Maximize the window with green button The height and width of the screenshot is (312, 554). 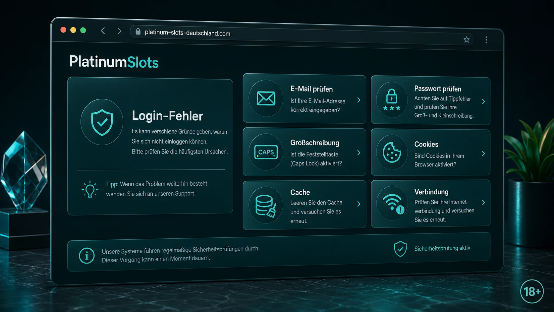[83, 30]
